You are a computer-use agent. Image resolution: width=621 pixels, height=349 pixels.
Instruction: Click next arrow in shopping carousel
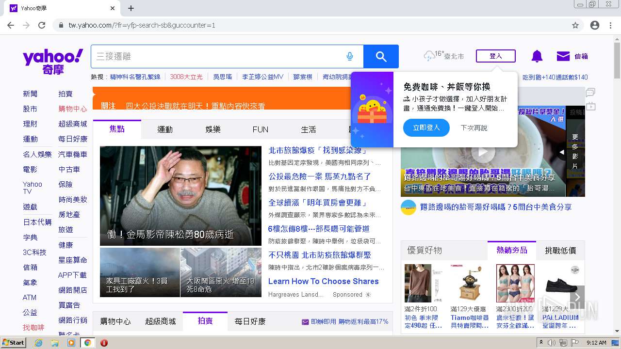pos(577,297)
